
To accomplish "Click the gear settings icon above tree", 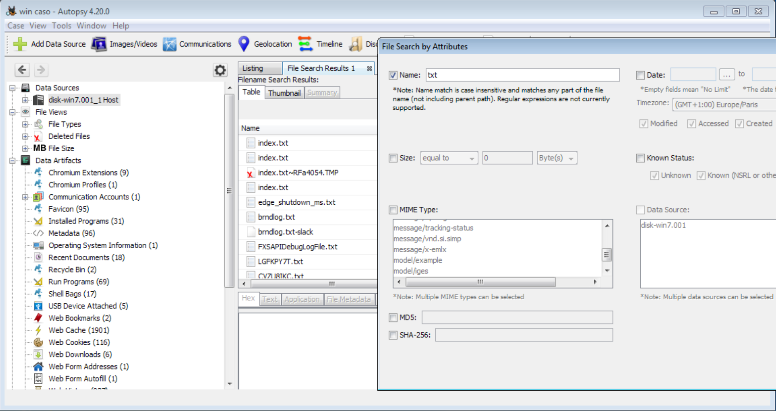I will tap(220, 70).
